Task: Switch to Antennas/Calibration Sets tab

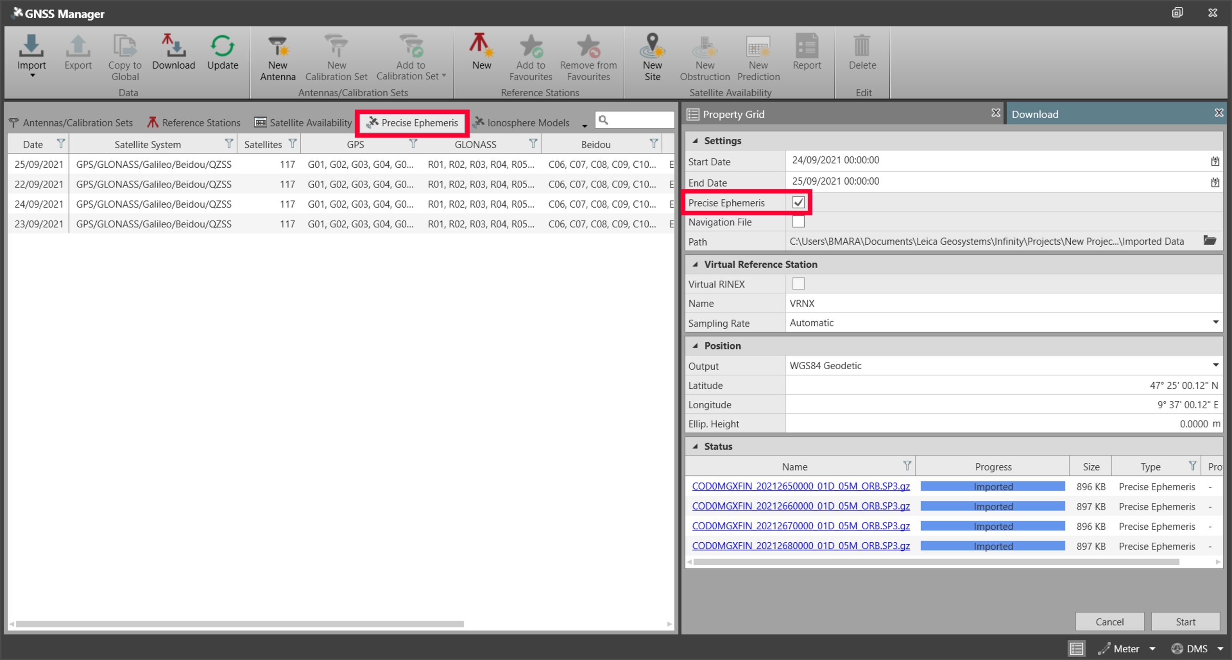Action: [71, 123]
